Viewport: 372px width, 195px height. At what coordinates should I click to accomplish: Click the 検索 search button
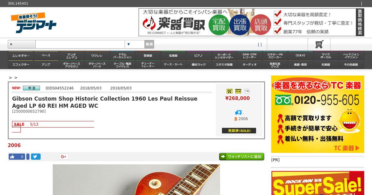[x=149, y=44]
